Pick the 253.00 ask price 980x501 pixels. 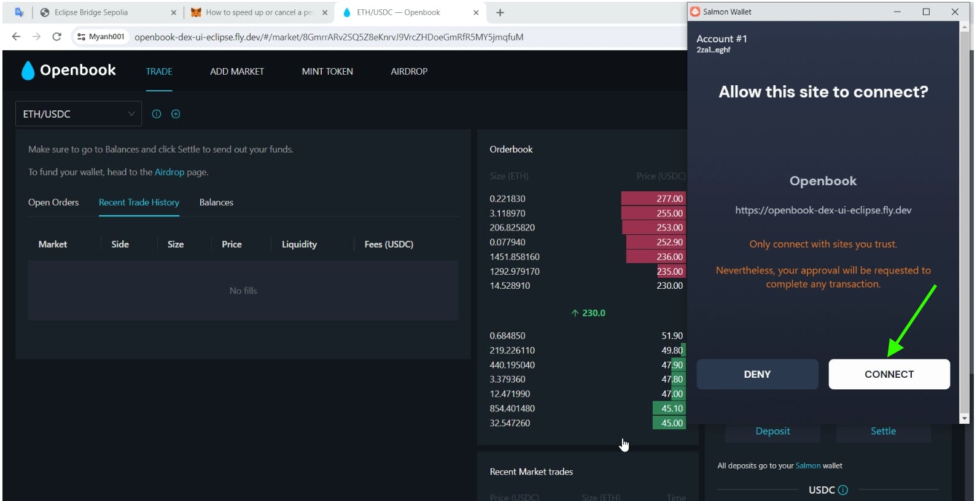point(669,228)
